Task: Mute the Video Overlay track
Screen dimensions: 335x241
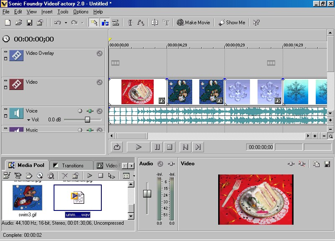Action: tap(99, 54)
